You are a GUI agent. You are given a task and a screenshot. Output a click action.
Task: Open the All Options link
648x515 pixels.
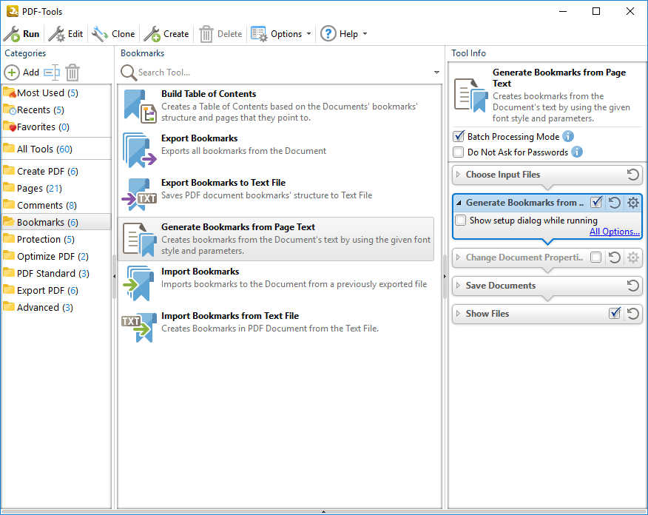[615, 232]
